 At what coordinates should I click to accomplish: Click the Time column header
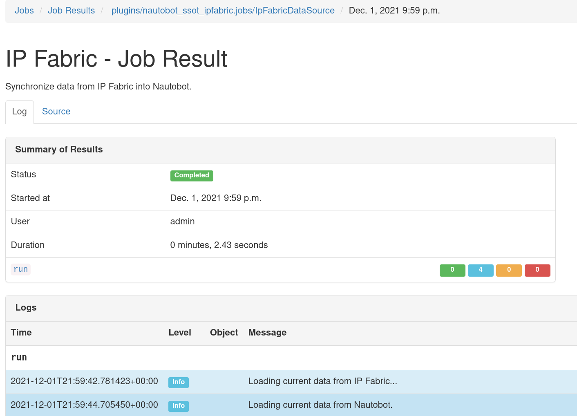(x=21, y=333)
